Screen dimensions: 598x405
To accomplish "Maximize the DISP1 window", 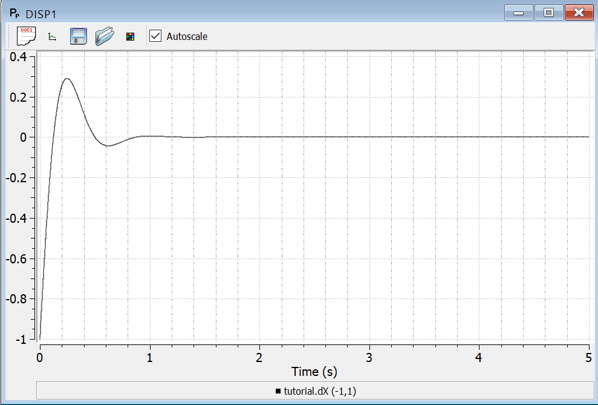I will pyautogui.click(x=548, y=13).
